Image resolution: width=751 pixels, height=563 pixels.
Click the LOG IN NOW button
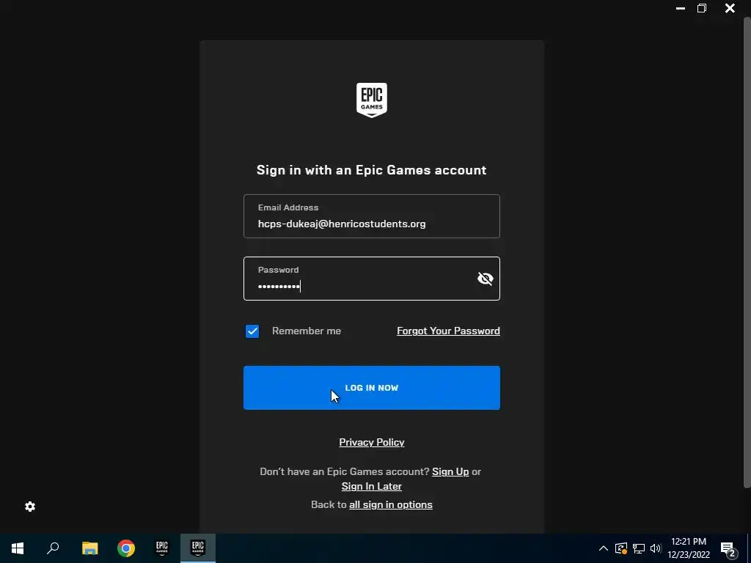click(372, 388)
